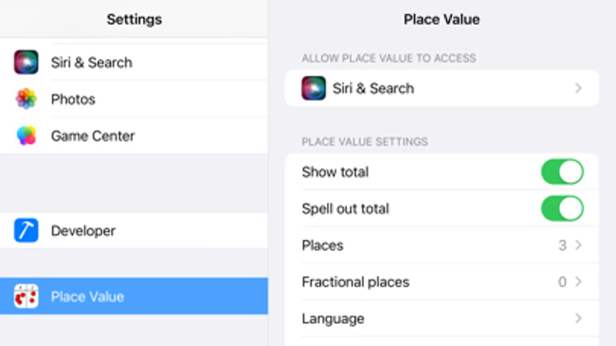Expand the Places setting chevron
This screenshot has height=346, width=616.
click(x=578, y=245)
